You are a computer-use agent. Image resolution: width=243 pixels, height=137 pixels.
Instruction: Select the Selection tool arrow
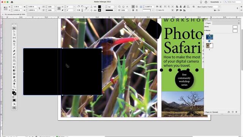(14, 28)
